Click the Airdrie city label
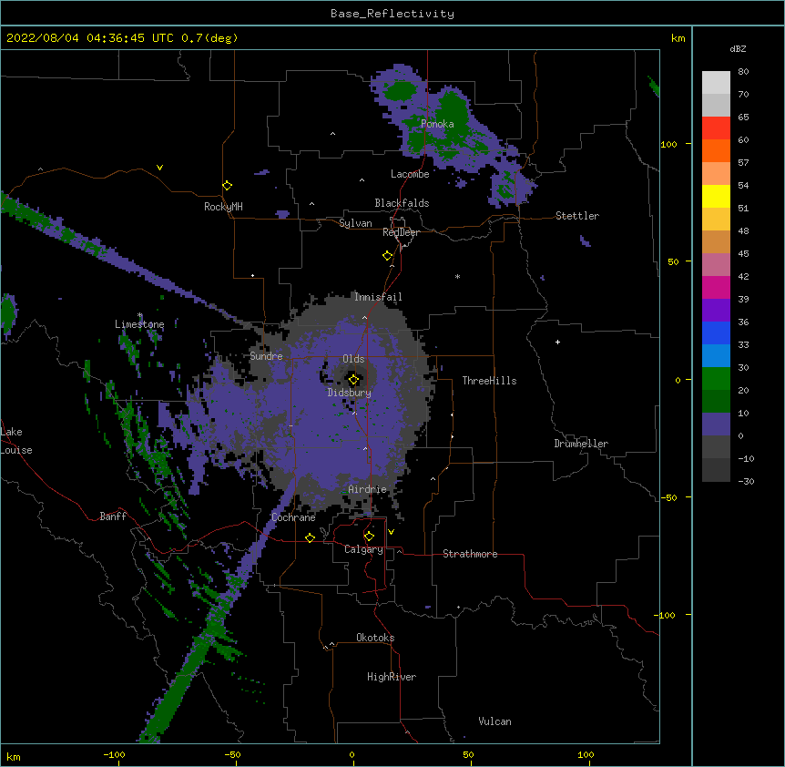Screen dimensions: 785x767 368,489
